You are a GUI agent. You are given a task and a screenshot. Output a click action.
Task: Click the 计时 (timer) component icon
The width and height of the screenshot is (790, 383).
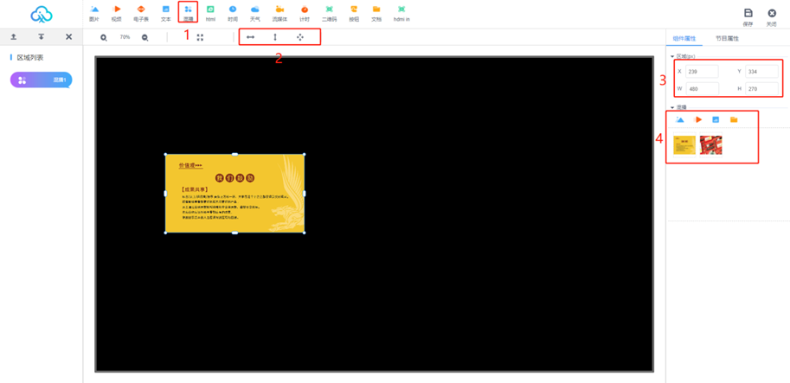pyautogui.click(x=305, y=12)
